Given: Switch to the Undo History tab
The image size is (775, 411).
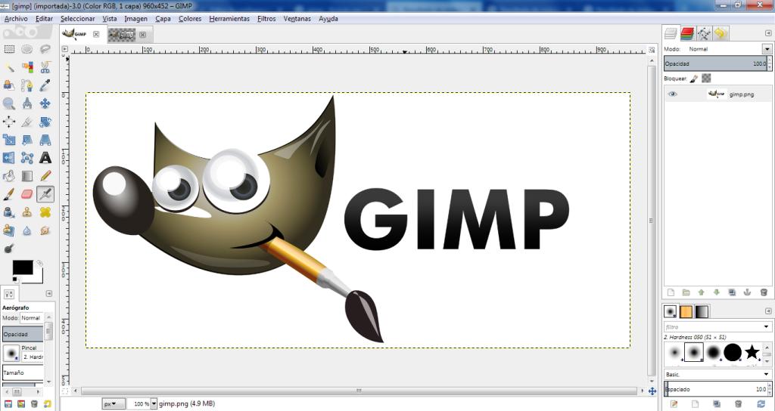Looking at the screenshot, I should [x=721, y=33].
